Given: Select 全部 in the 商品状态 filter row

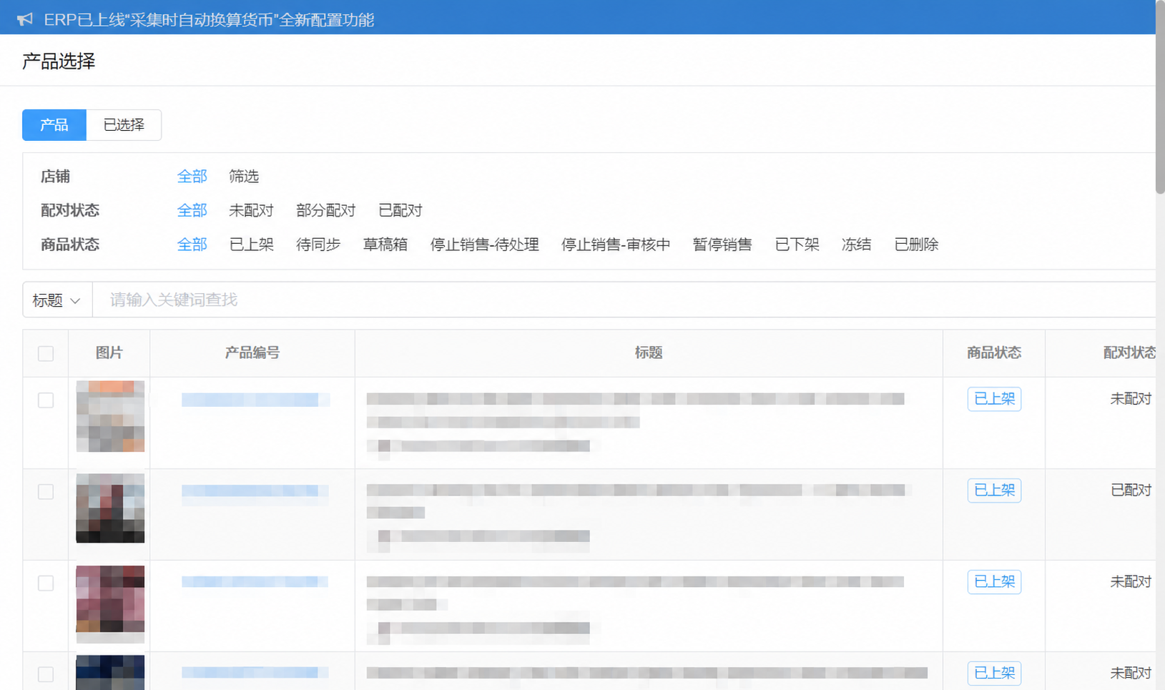Looking at the screenshot, I should (192, 245).
